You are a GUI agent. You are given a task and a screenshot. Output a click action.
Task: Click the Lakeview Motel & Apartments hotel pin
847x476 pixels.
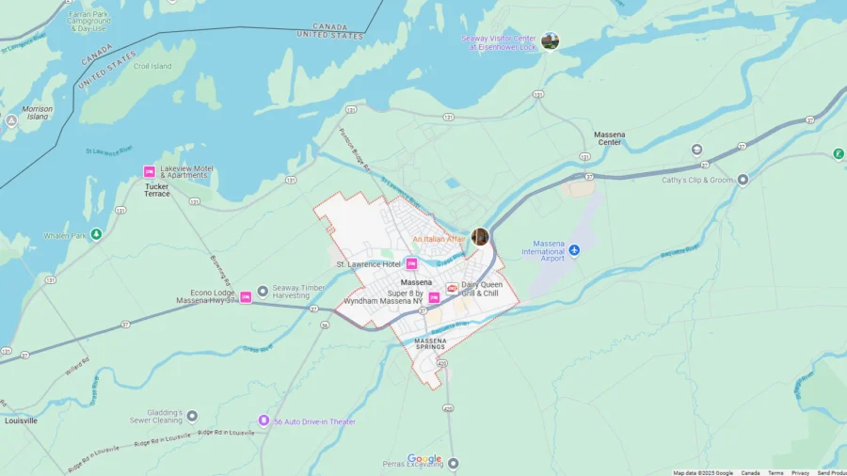[149, 171]
